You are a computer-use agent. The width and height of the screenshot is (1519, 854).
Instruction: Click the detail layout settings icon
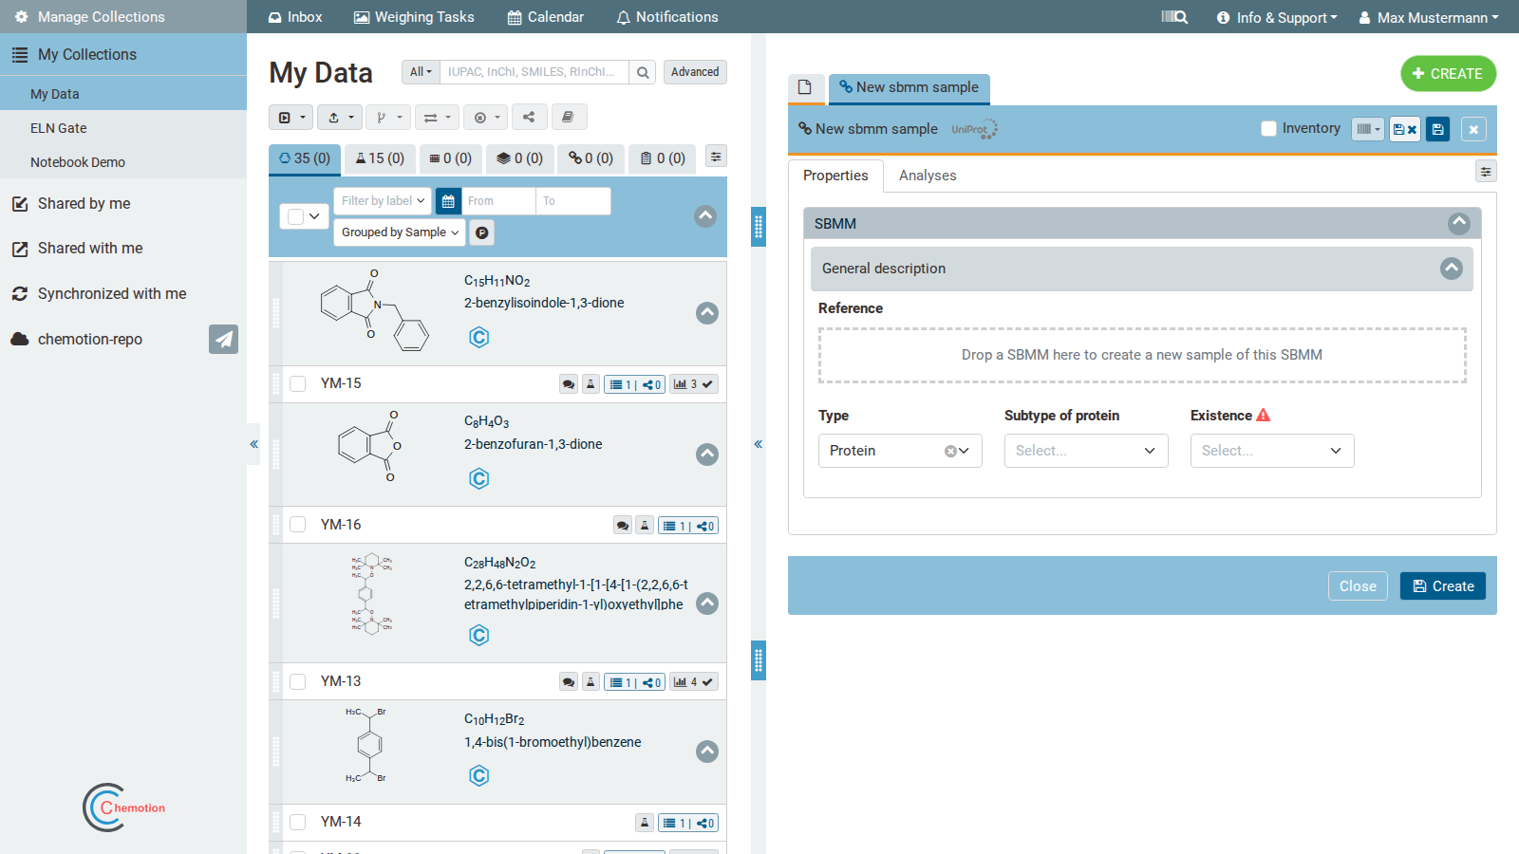1486,171
